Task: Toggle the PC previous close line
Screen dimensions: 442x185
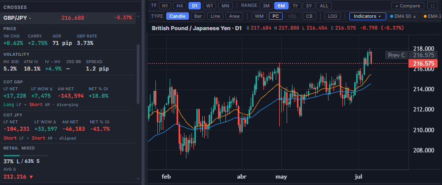Action: [276, 16]
